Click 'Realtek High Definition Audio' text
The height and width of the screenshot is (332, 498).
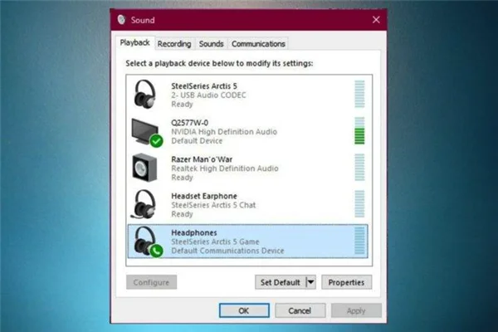click(225, 168)
